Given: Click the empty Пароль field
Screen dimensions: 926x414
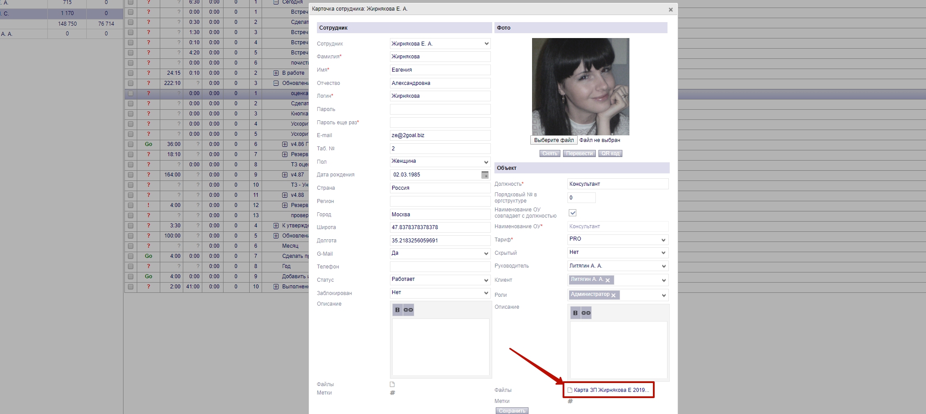Looking at the screenshot, I should [x=440, y=109].
